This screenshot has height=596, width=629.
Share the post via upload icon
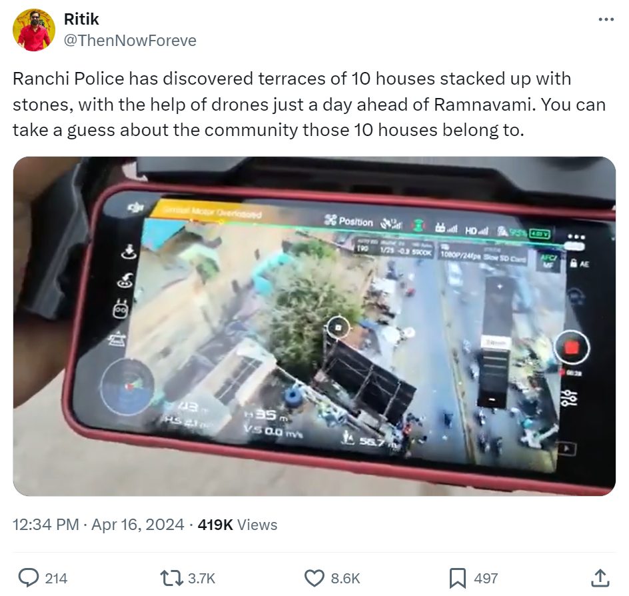pos(600,578)
